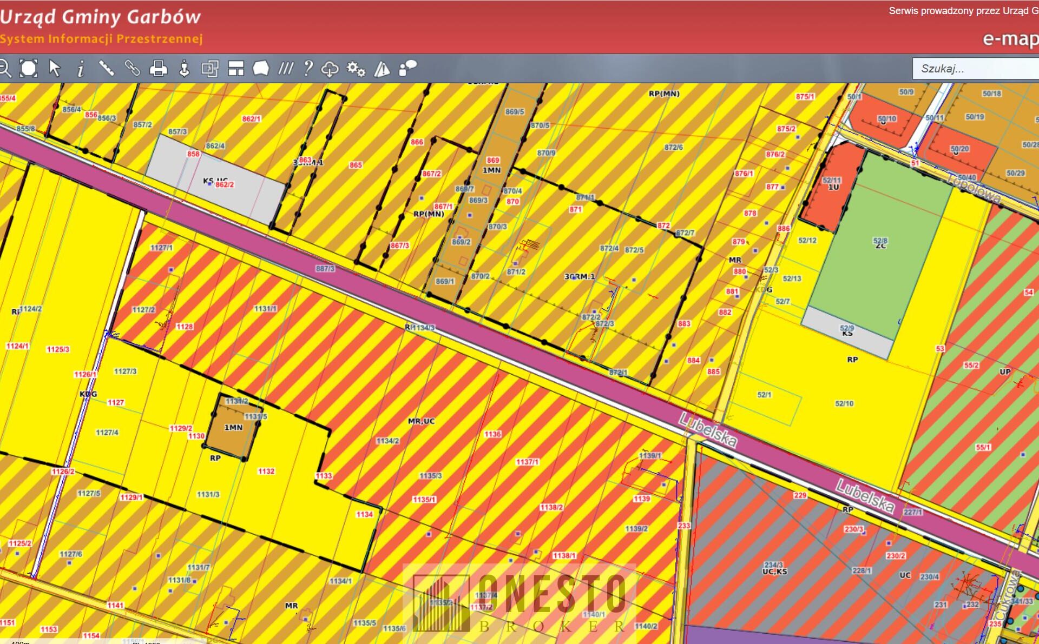Activate the arrow pointer selection tool
The height and width of the screenshot is (644, 1039).
coord(55,69)
